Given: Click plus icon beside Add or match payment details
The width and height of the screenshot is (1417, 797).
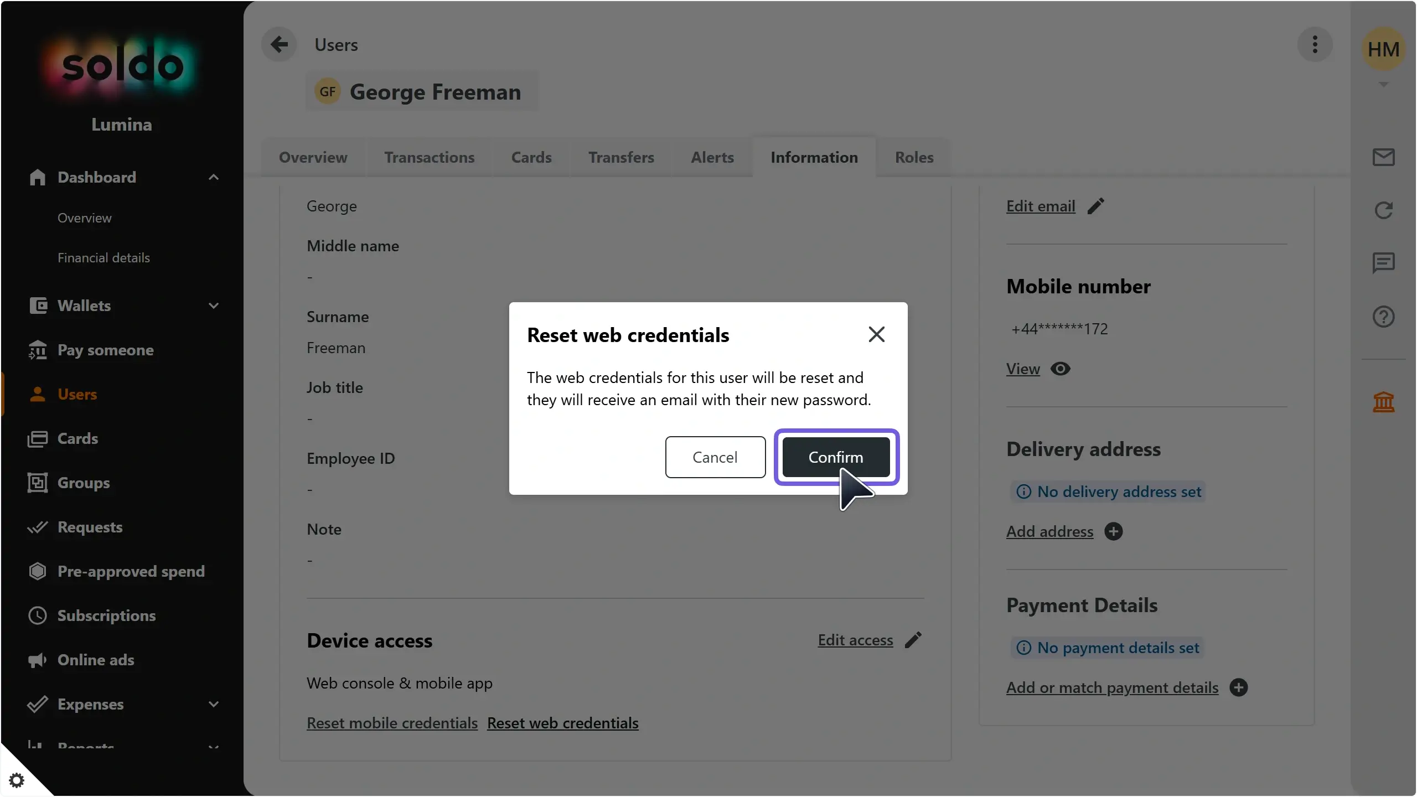Looking at the screenshot, I should 1238,687.
